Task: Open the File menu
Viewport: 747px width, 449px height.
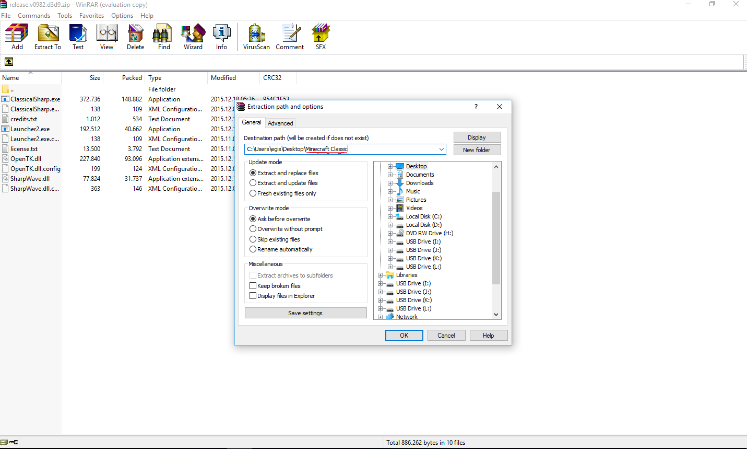Action: click(x=6, y=16)
